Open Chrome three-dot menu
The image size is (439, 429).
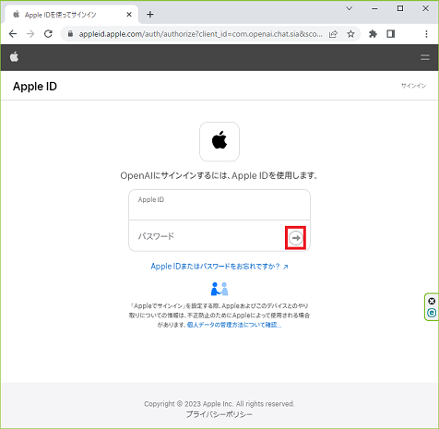[426, 34]
